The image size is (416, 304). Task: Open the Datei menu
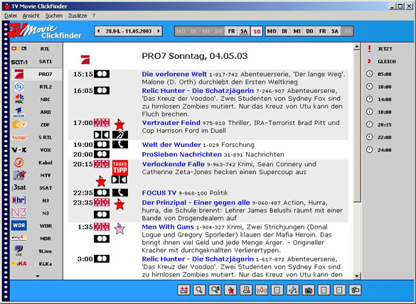point(11,16)
